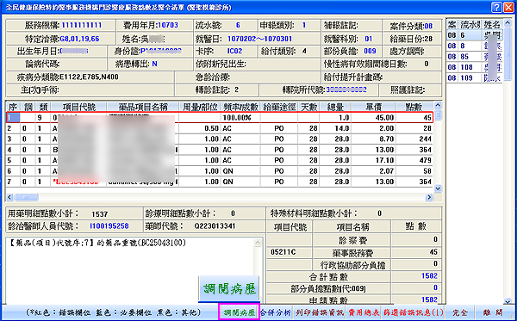Image resolution: width=517 pixels, height=321 pixels.
Task: Select drug row 1 with 100.00% frequency
Action: click(x=220, y=118)
